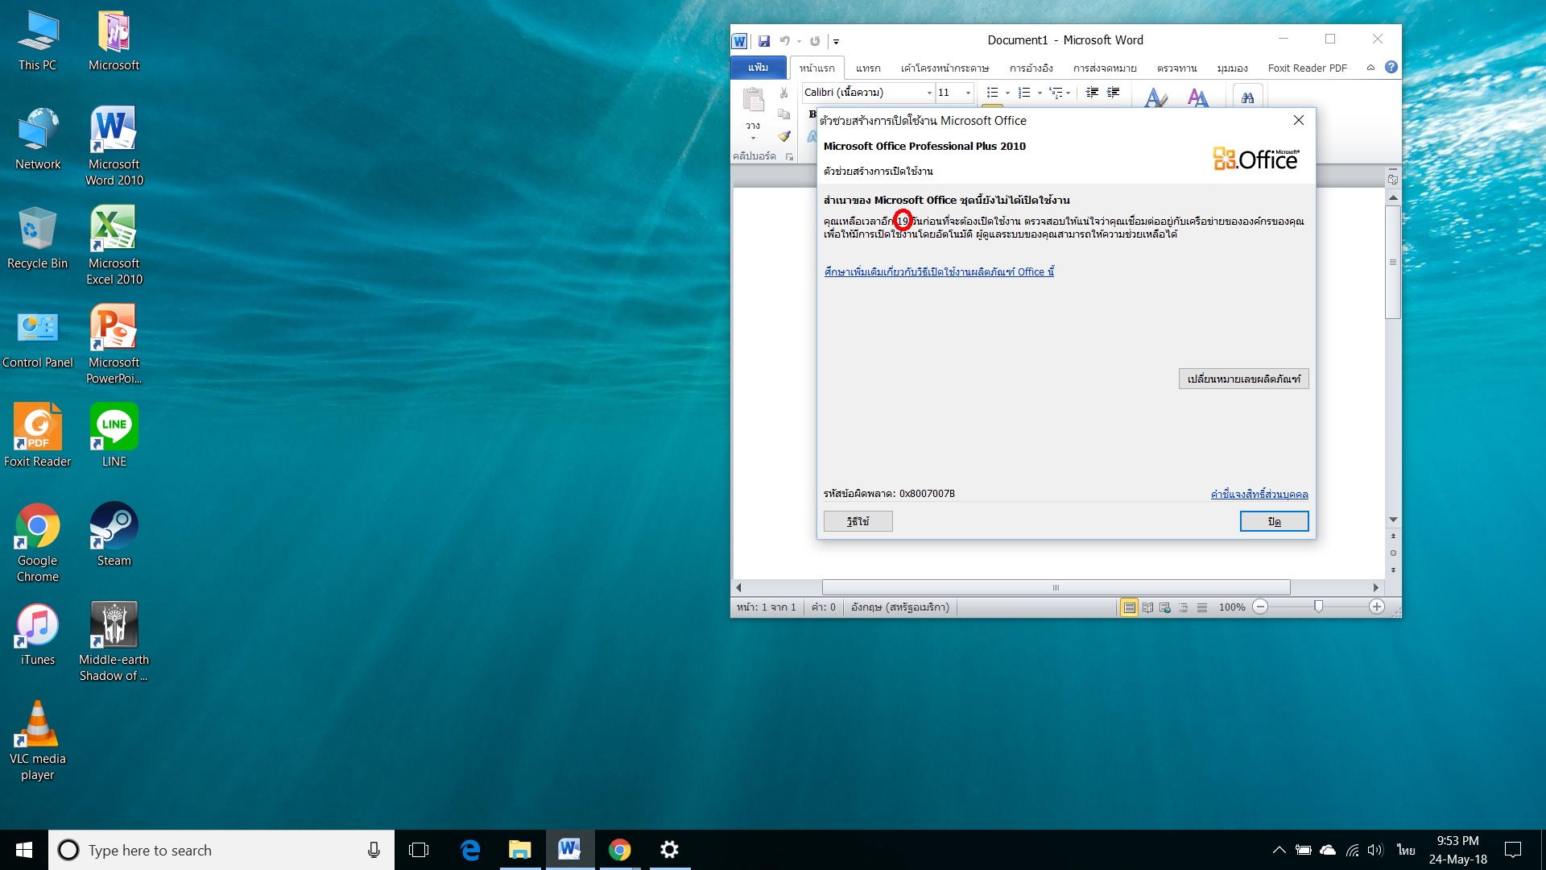Click the Save icon in Word's quick access toolbar
The image size is (1546, 870).
764,41
